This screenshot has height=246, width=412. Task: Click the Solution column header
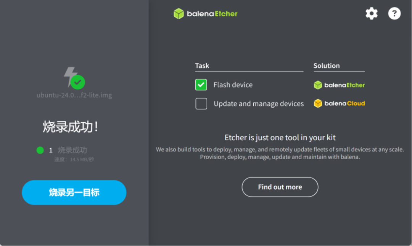tap(327, 65)
